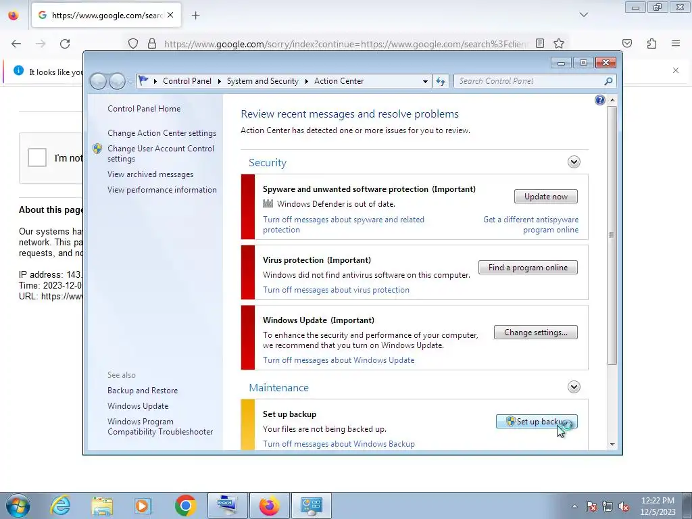Click Firefox padlock site info icon

(x=152, y=43)
